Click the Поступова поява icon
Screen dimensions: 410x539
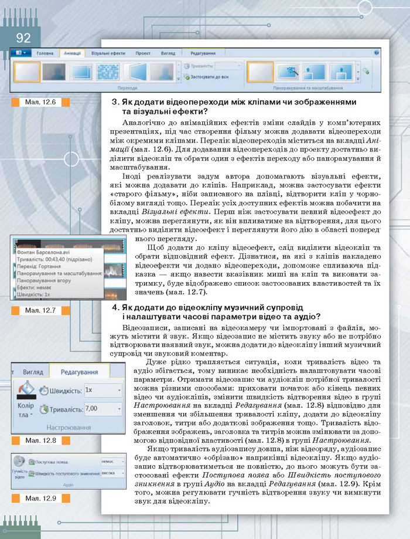[32, 462]
